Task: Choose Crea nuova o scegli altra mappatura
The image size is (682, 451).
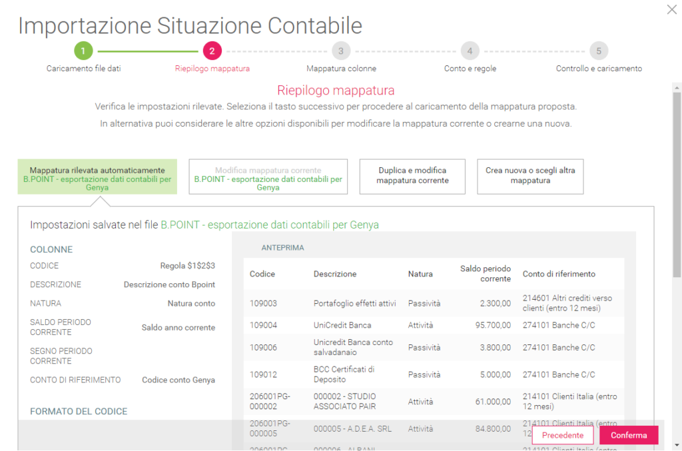Action: tap(530, 177)
